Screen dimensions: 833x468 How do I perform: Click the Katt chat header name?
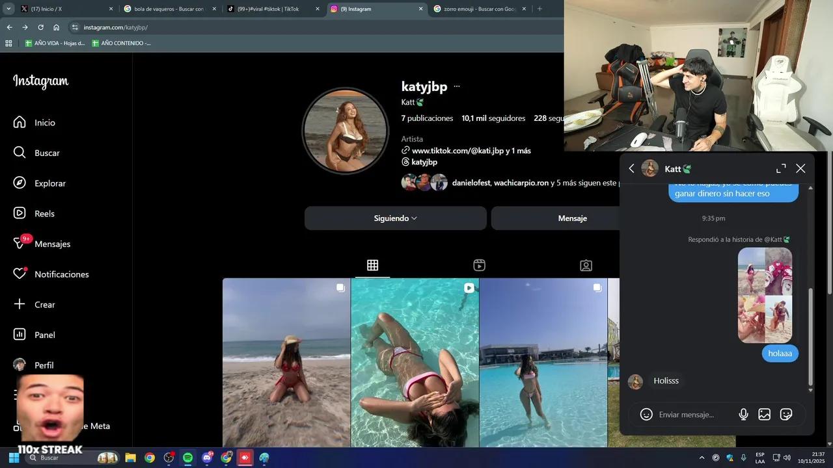(x=678, y=168)
